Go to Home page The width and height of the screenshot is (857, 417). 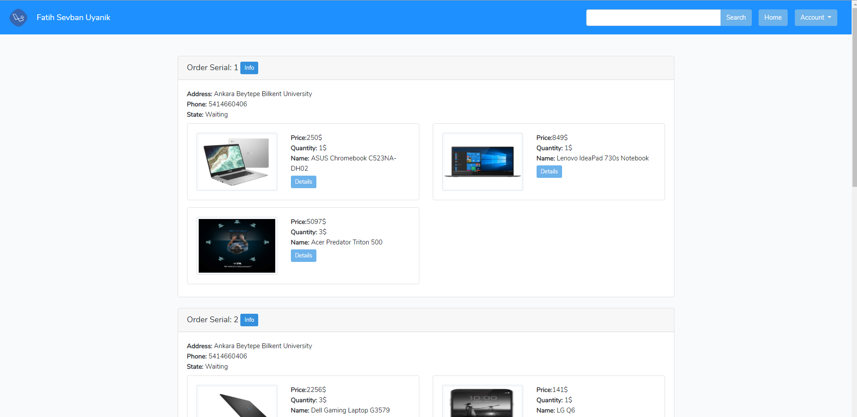(x=773, y=17)
